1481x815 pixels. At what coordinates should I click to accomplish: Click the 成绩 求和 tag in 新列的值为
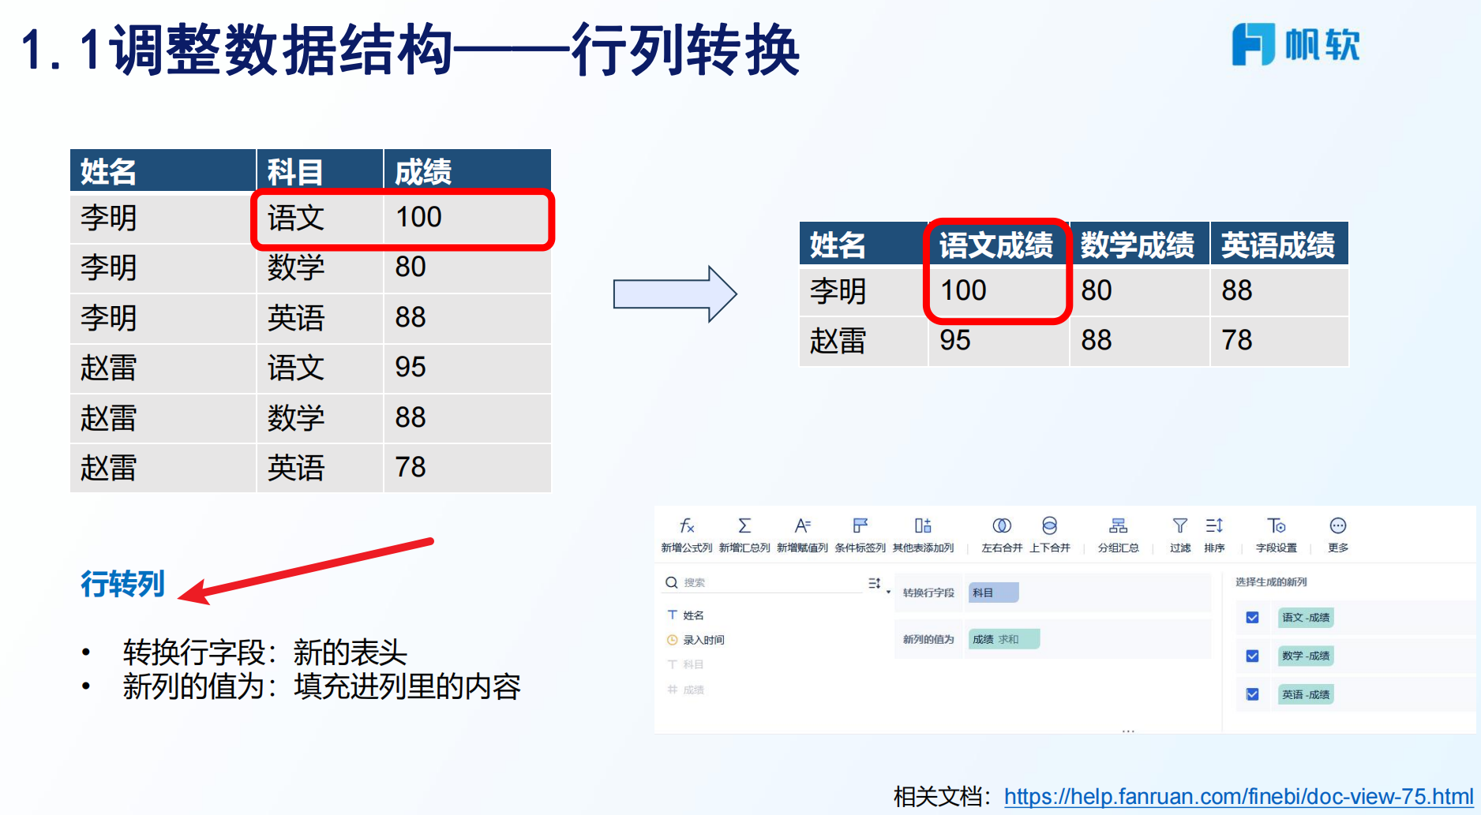pyautogui.click(x=1003, y=639)
